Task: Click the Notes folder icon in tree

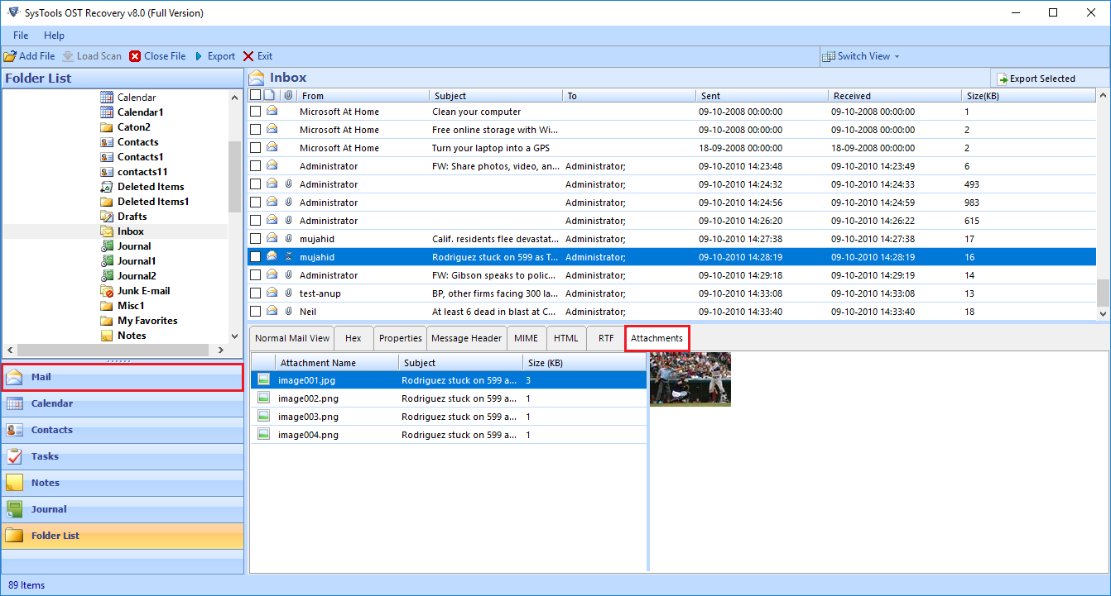Action: (106, 336)
